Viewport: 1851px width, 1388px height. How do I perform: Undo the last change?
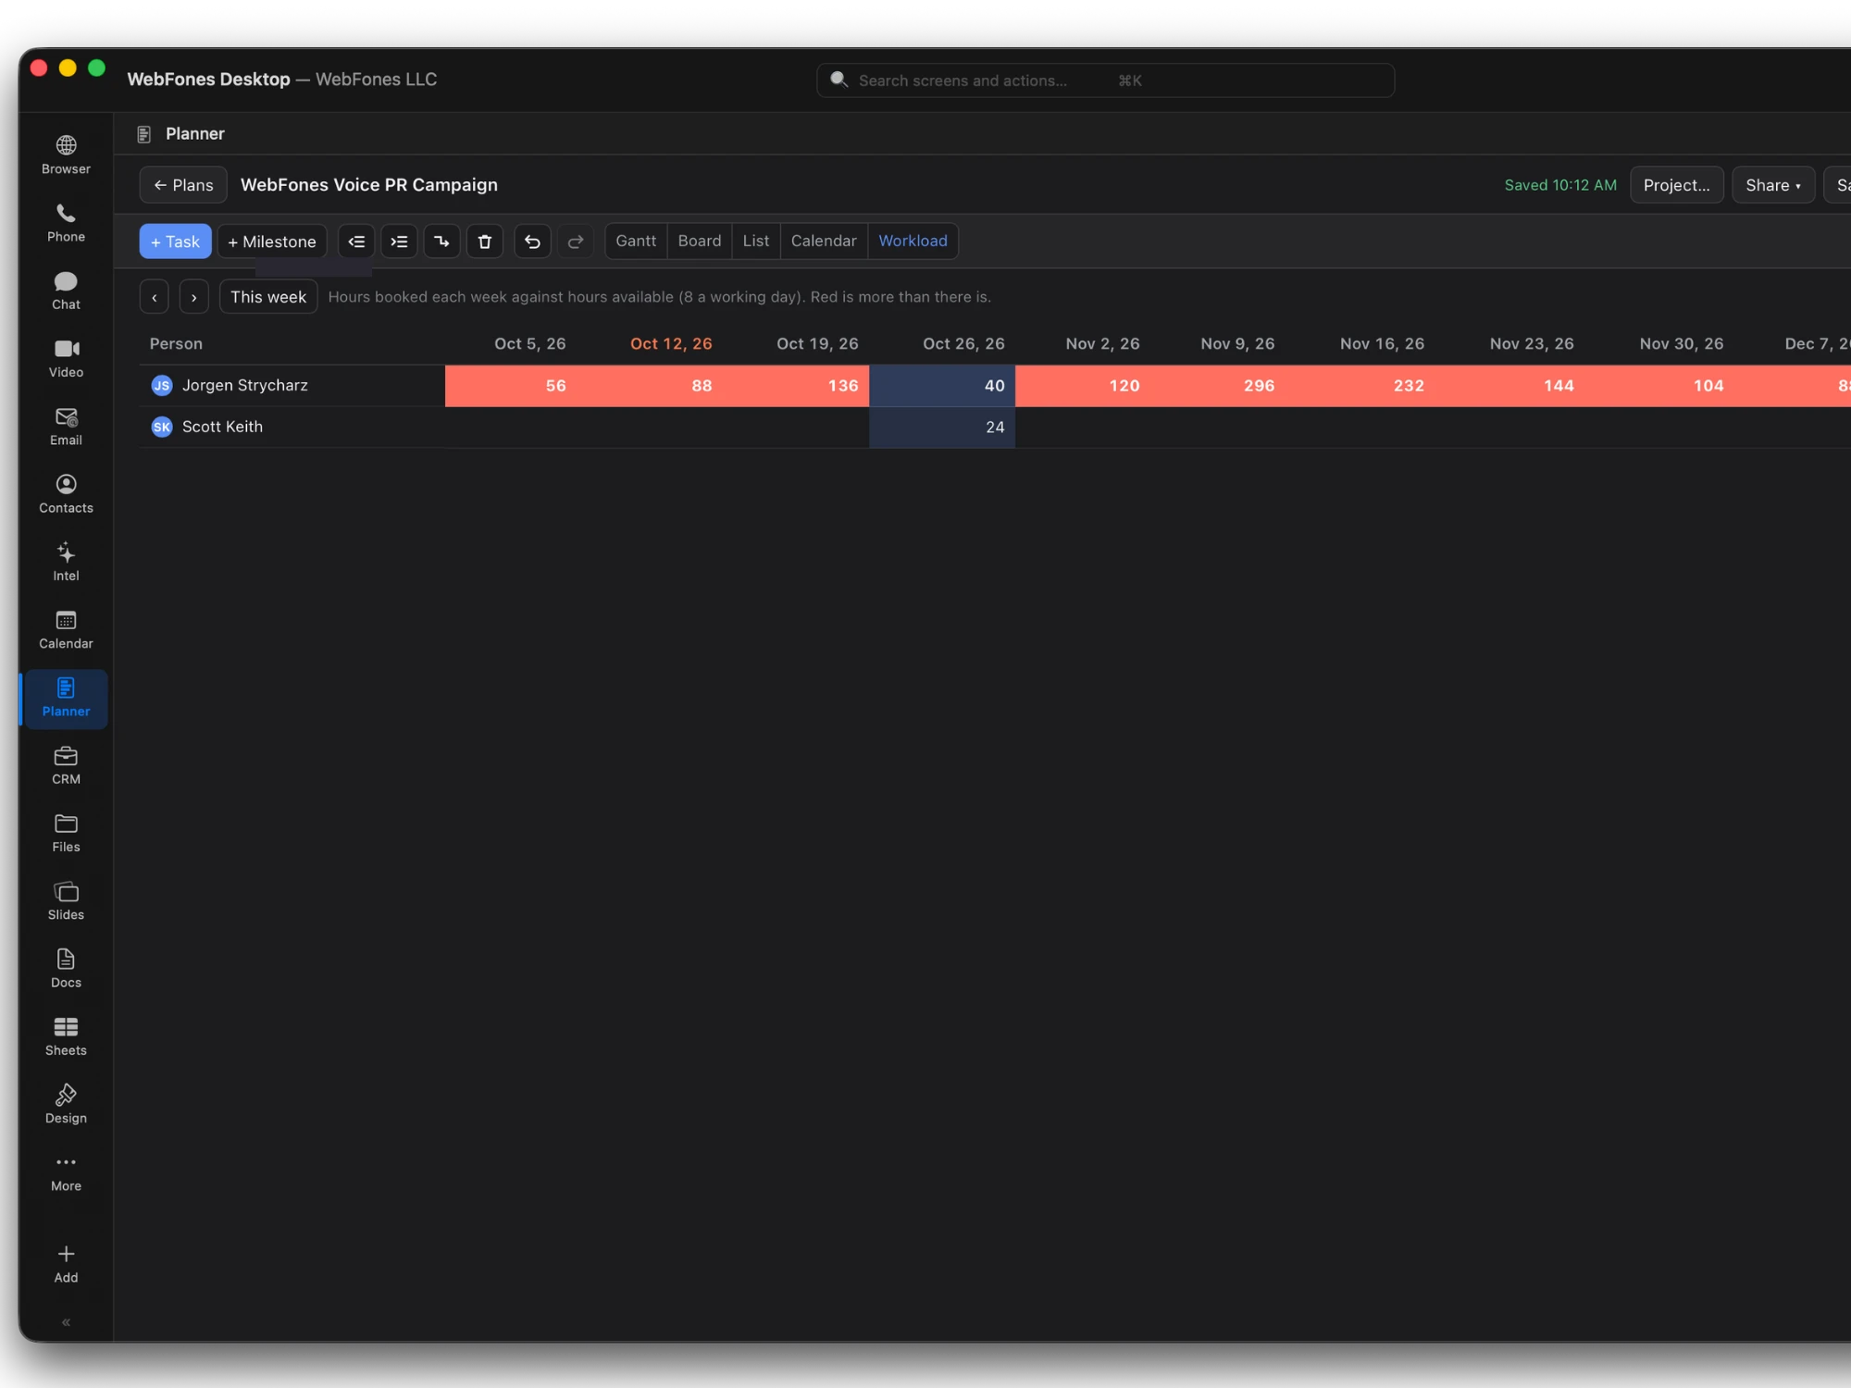point(532,242)
